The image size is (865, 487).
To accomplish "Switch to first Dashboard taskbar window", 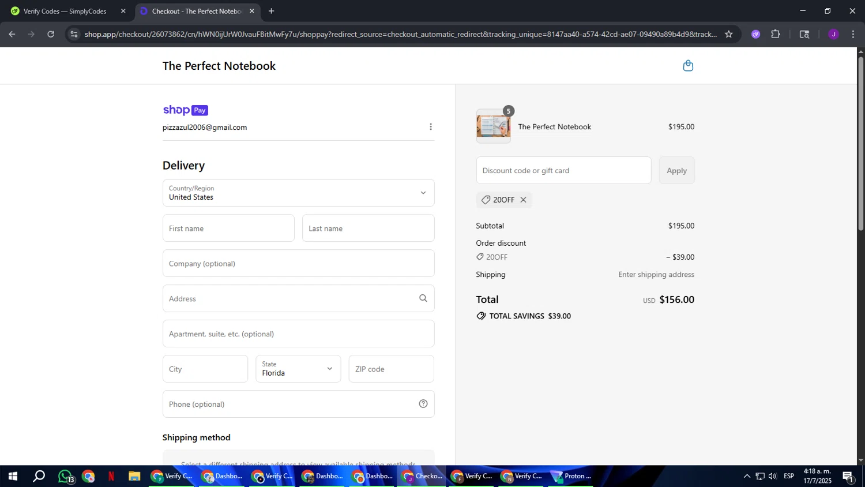I will click(222, 476).
